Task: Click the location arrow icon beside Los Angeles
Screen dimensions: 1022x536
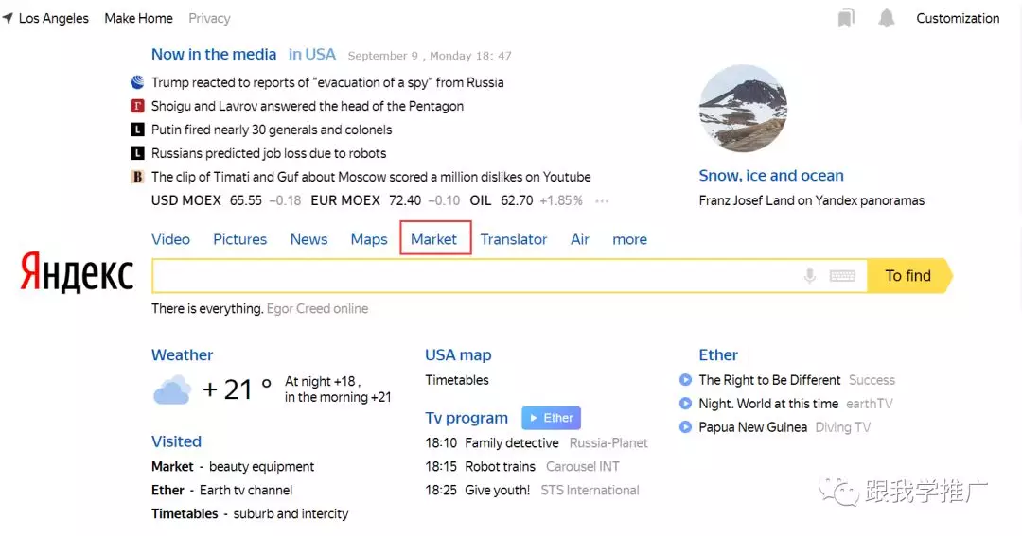Action: click(x=8, y=18)
